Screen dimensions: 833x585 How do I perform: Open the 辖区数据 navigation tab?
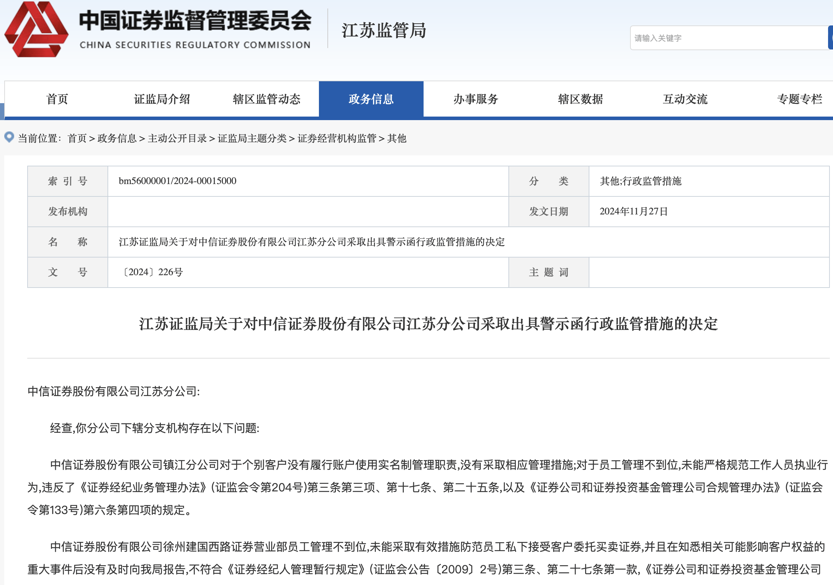(580, 99)
